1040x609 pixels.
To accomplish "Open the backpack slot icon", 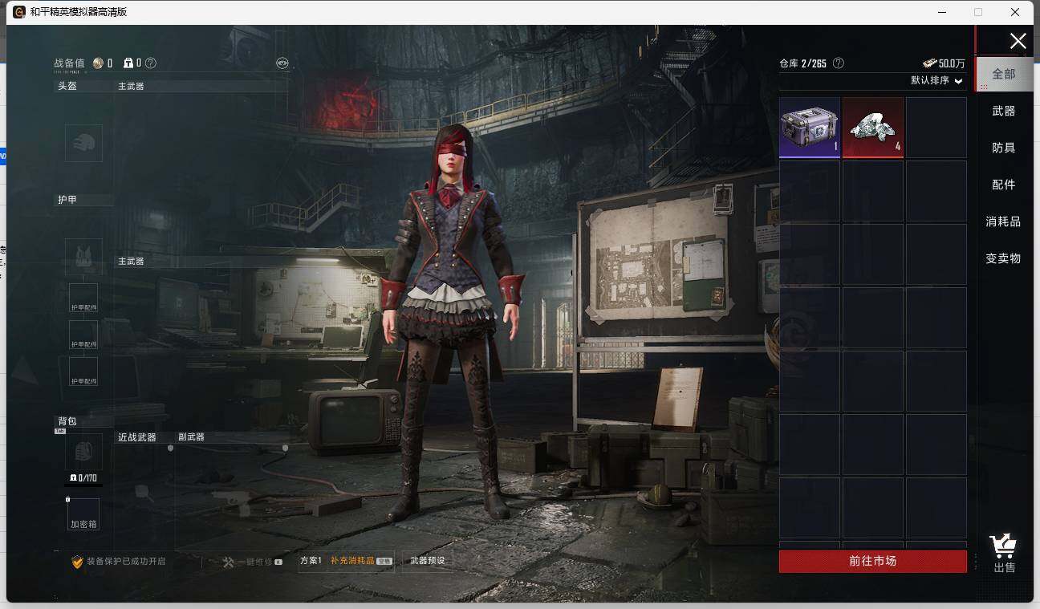I will [83, 452].
